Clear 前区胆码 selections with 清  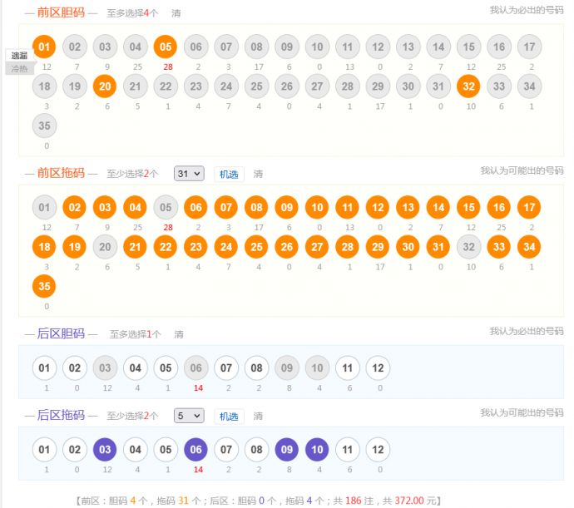pos(176,13)
